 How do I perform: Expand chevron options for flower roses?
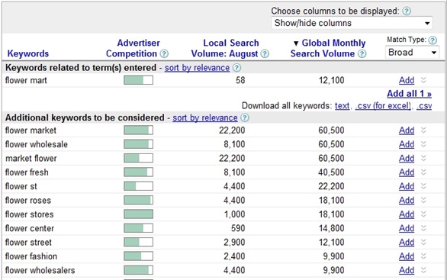point(423,200)
